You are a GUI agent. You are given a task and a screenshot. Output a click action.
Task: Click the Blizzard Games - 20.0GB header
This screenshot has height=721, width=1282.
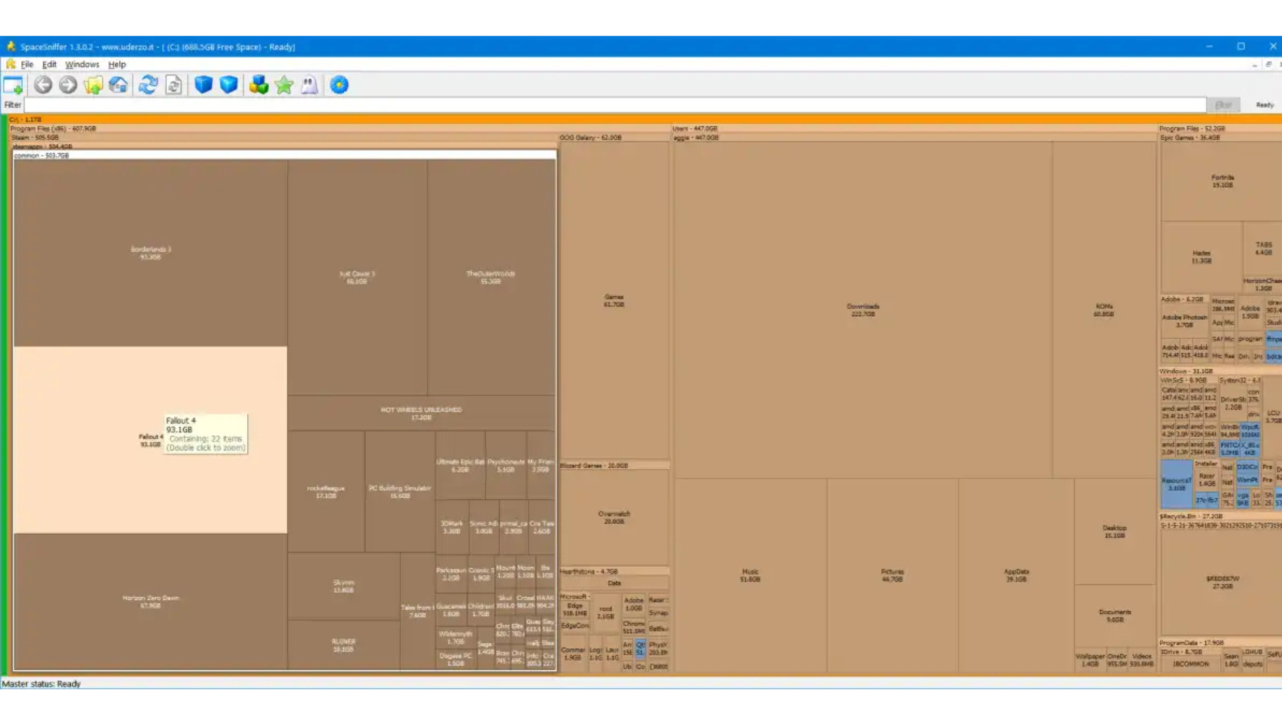pos(614,465)
